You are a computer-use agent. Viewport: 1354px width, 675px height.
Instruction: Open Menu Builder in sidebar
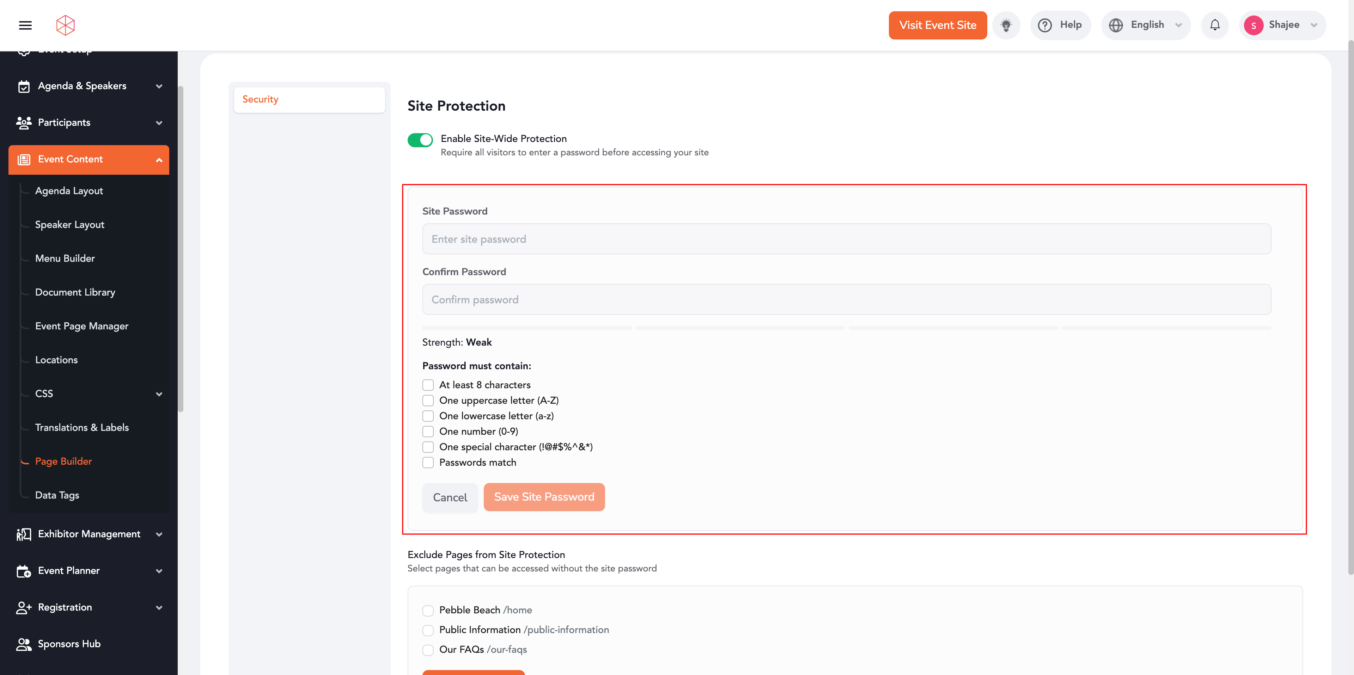click(x=65, y=259)
